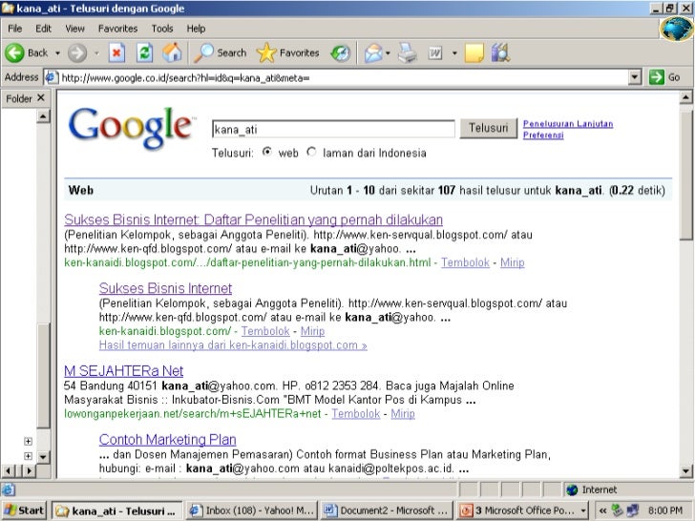Open the Favorites star button
The image size is (695, 521).
pyautogui.click(x=287, y=52)
